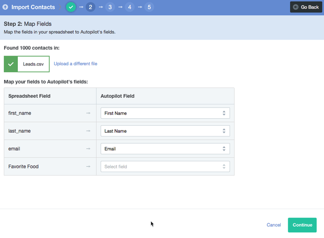The height and width of the screenshot is (238, 324).
Task: Click the Leads.csv file name
Action: coord(33,64)
